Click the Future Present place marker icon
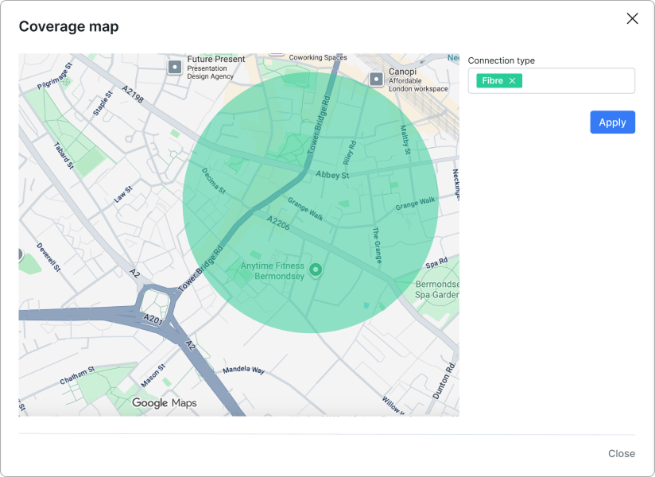 coord(175,67)
